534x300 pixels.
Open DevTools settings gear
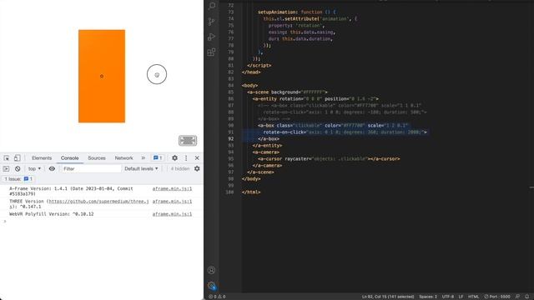pos(174,157)
